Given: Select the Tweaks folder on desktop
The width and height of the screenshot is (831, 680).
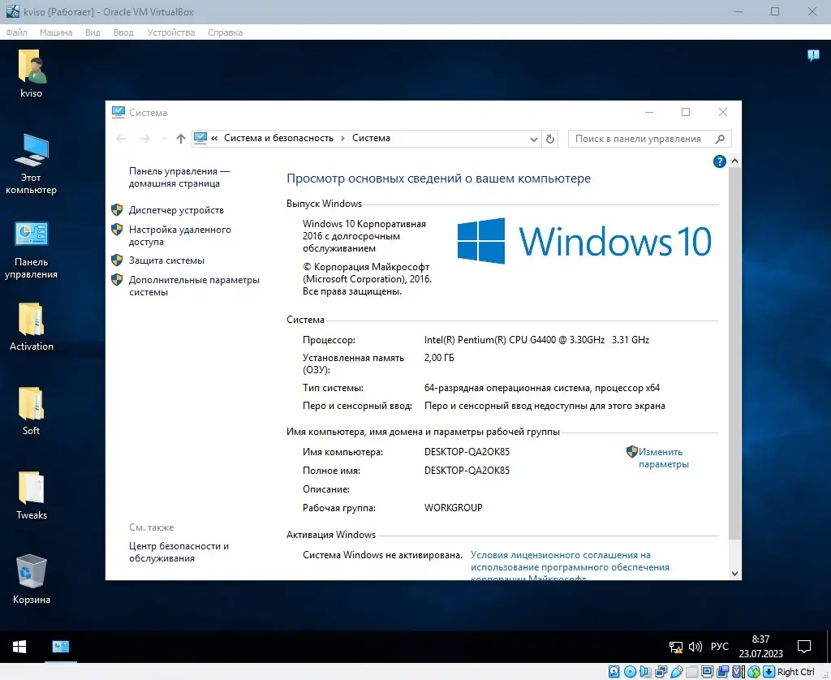Looking at the screenshot, I should [x=32, y=495].
